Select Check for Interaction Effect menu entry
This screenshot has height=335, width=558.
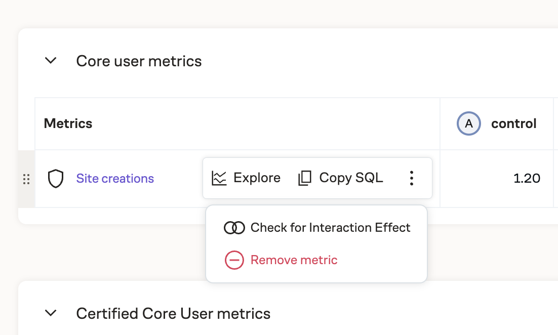(330, 228)
